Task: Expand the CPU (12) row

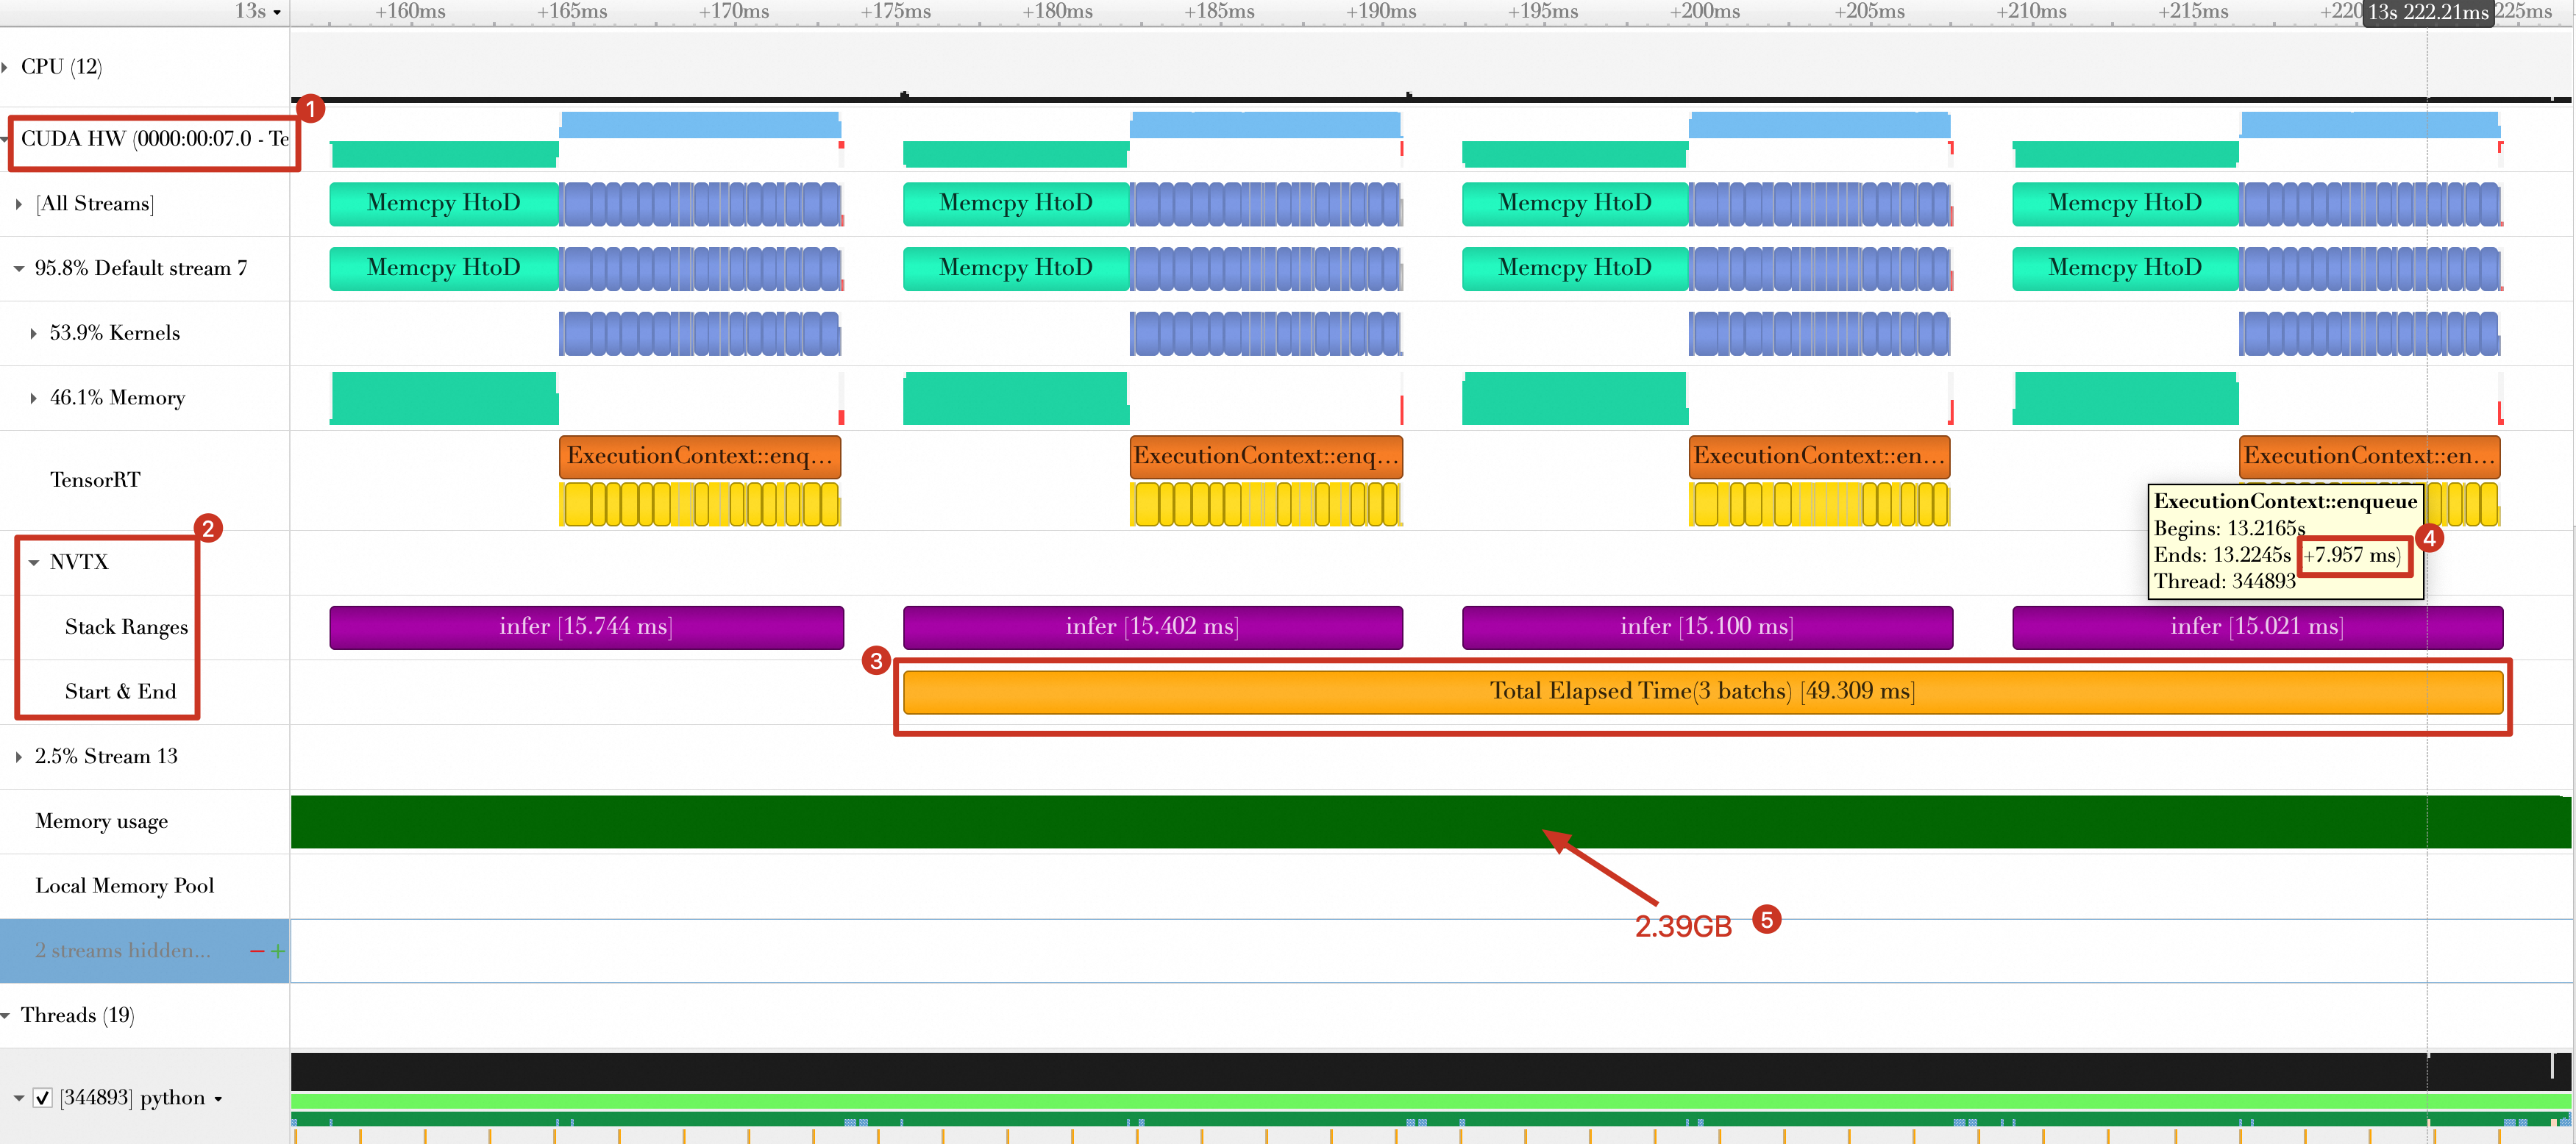Action: click(x=6, y=67)
